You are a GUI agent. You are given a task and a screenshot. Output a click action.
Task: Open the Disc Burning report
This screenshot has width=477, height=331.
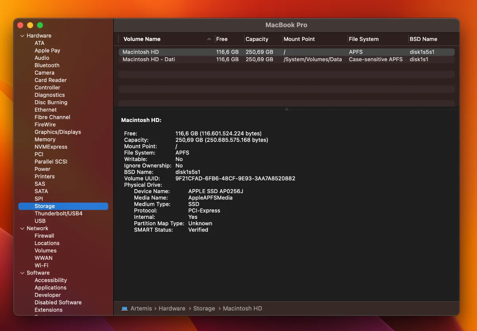tap(50, 102)
